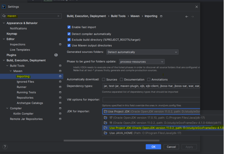Click the project-settings icon beside Maven
The image size is (225, 154).
point(60,71)
